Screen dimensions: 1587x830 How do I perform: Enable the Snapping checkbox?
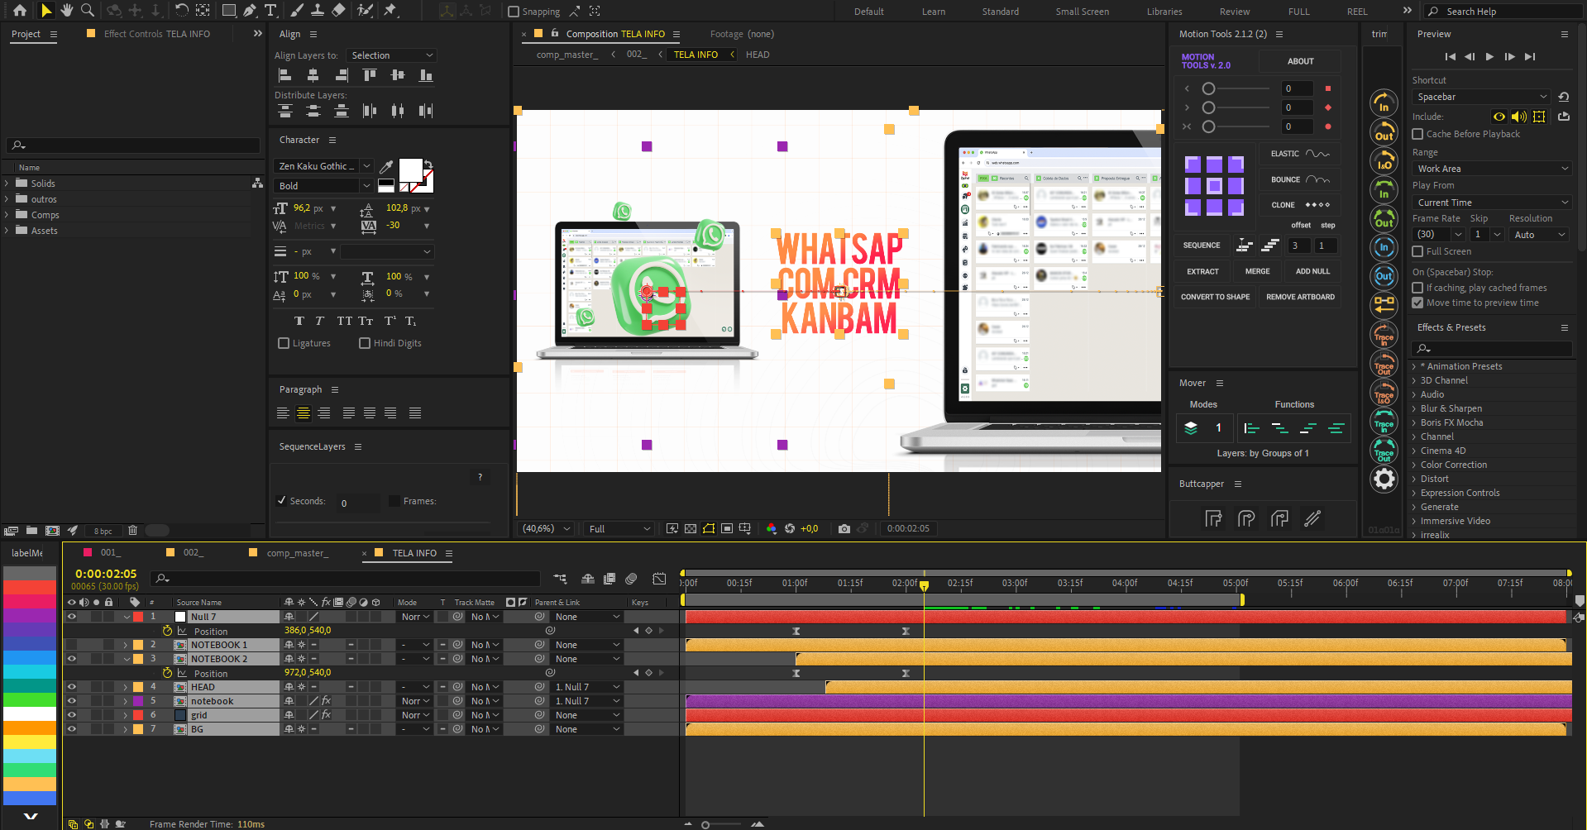click(x=514, y=12)
